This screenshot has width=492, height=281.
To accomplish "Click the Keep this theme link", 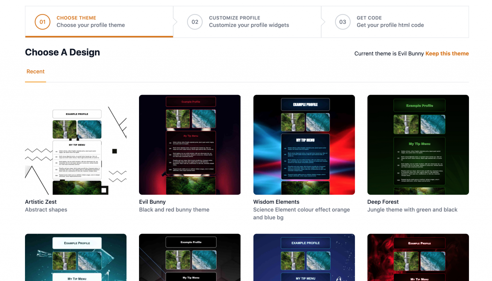I will pos(447,53).
